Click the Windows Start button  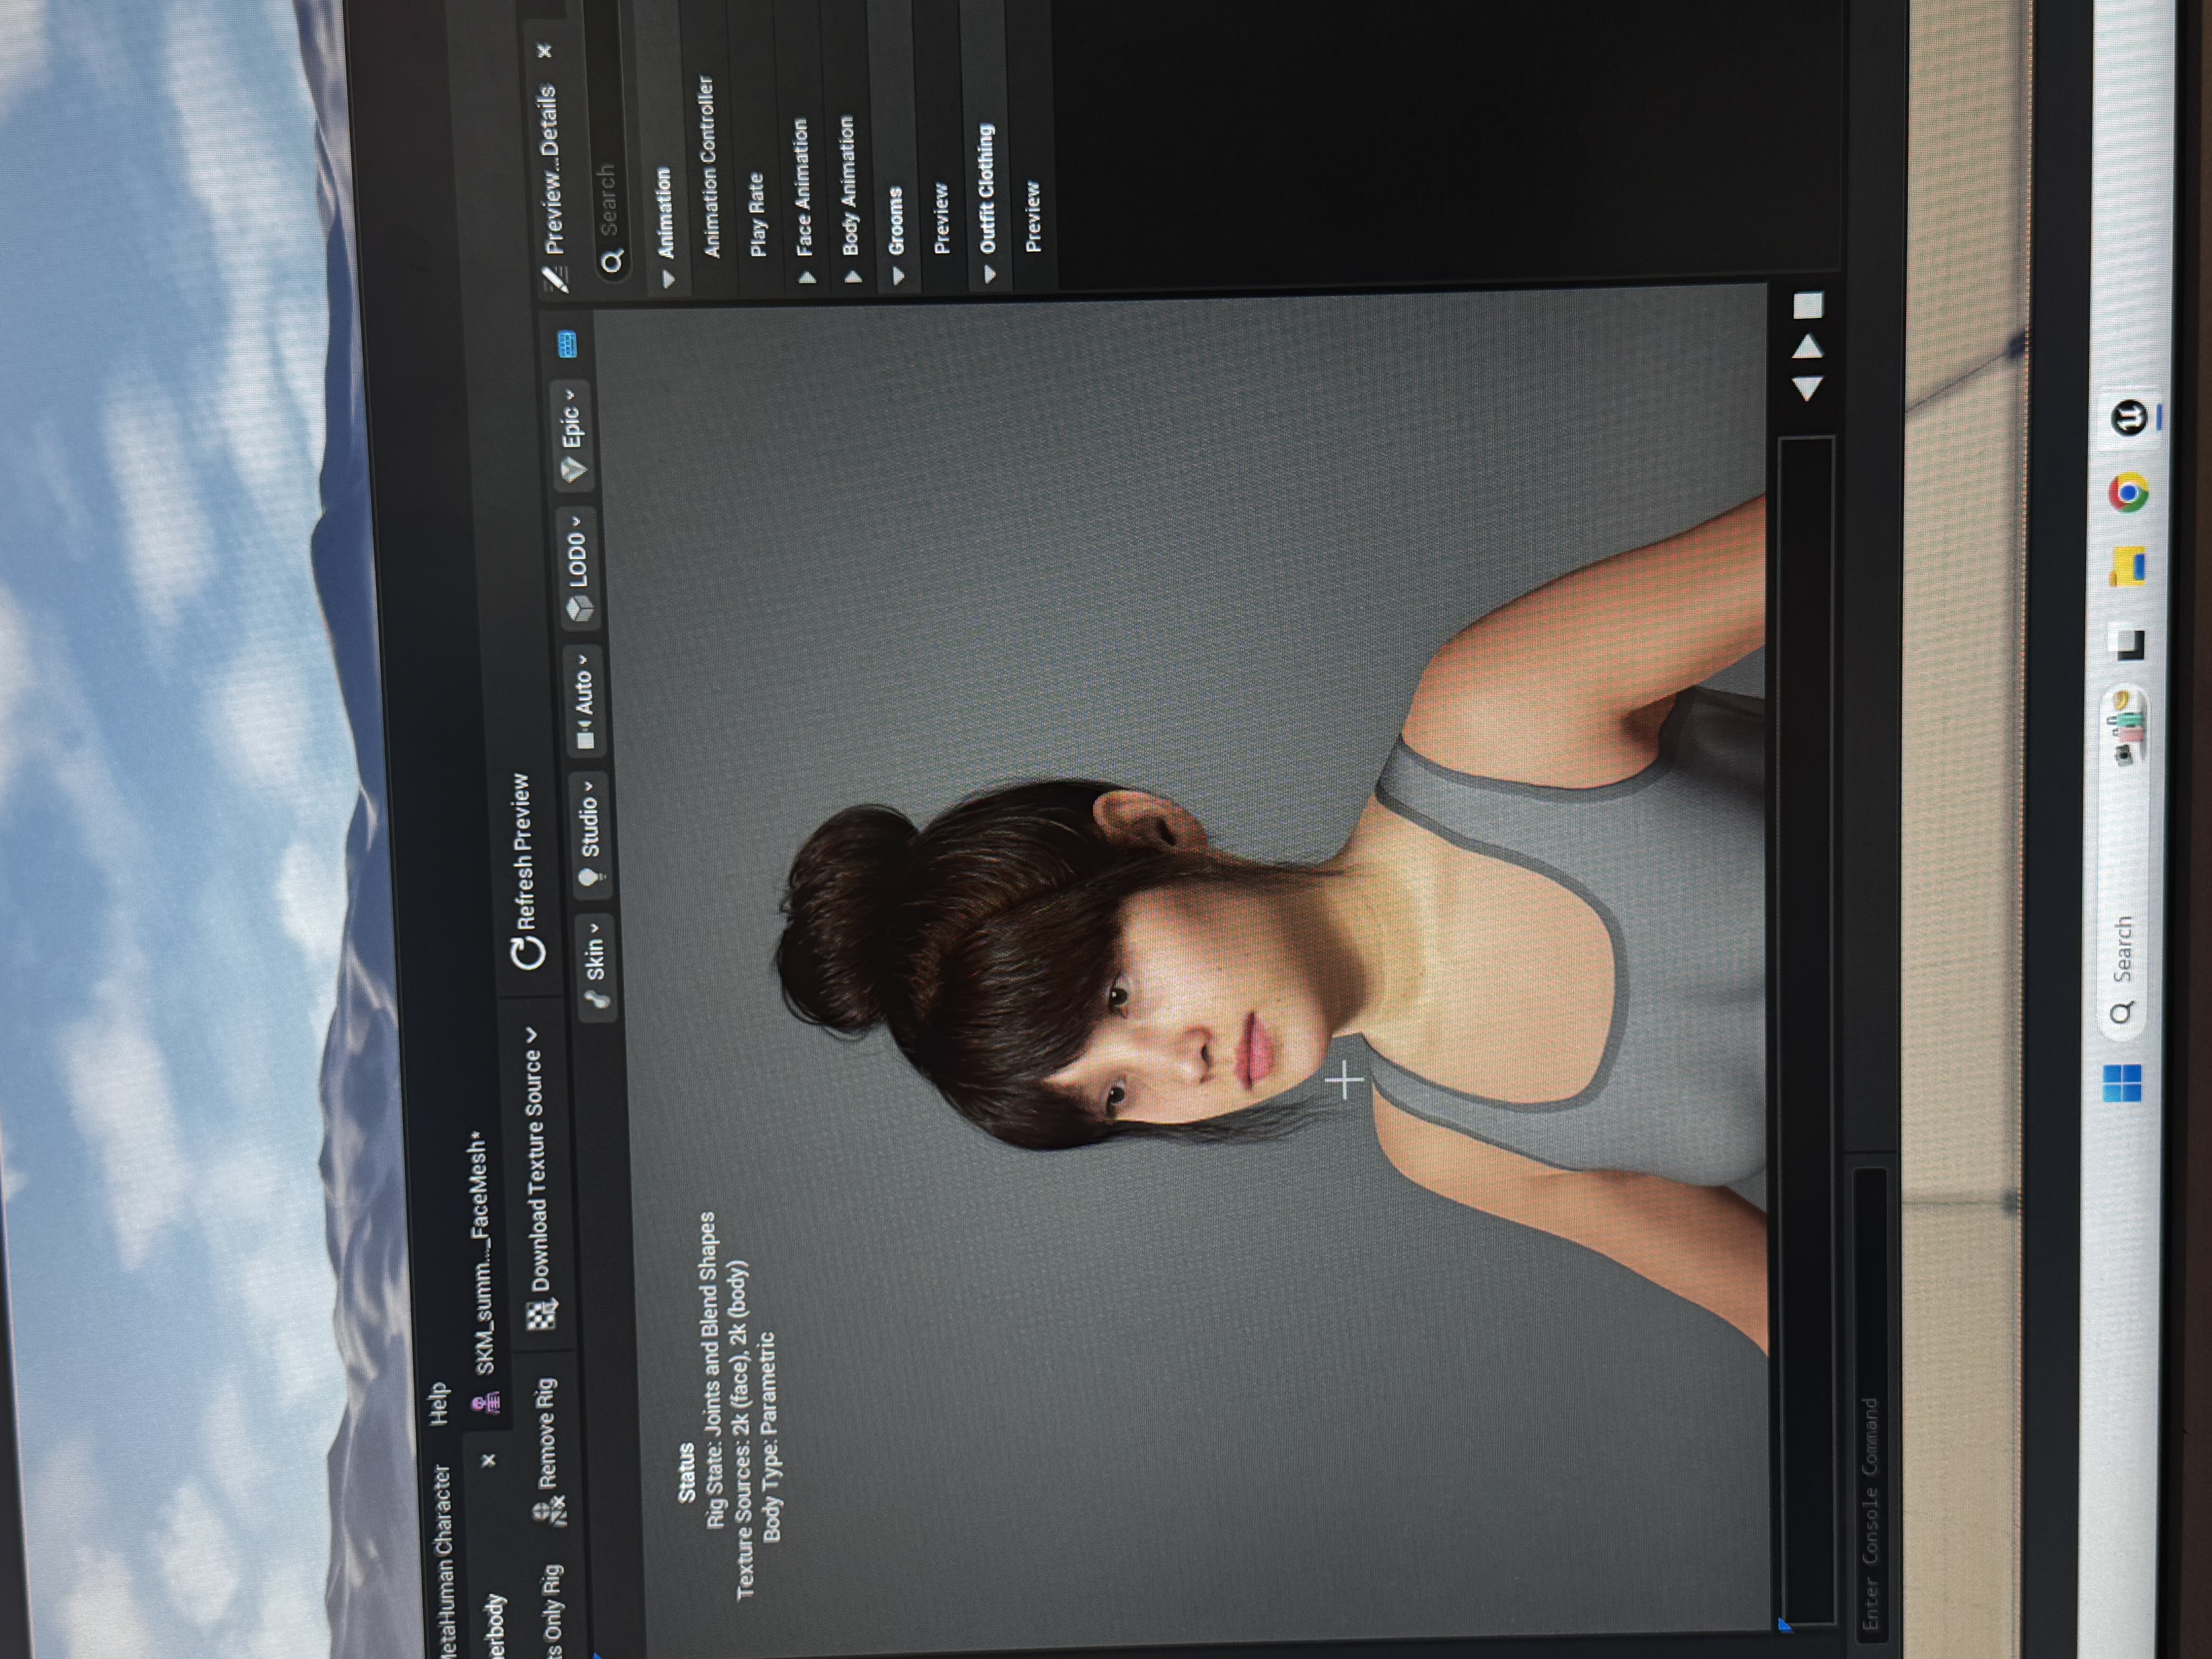[2122, 1083]
